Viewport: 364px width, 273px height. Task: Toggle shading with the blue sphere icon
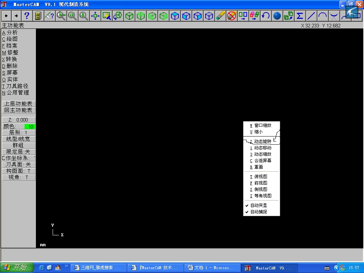pos(277,16)
